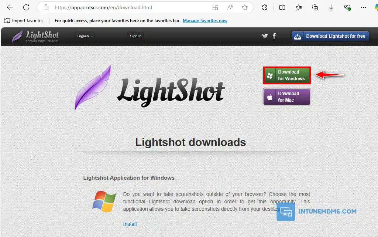
Task: Show the browser Downloads panel
Action: click(x=331, y=7)
